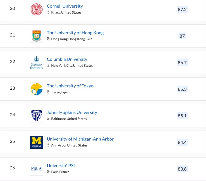Click The University of Tokyo ginkgo logo
Screen dimensions: 206x181
pos(37,89)
